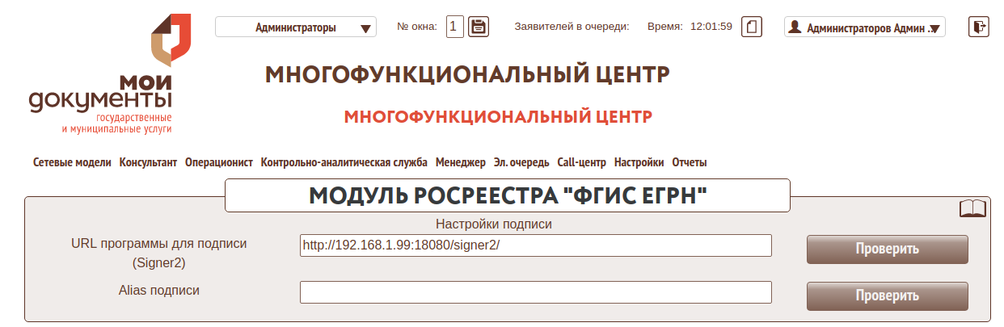Focus the Signer2 URL input field
This screenshot has height=327, width=1004.
coord(535,245)
